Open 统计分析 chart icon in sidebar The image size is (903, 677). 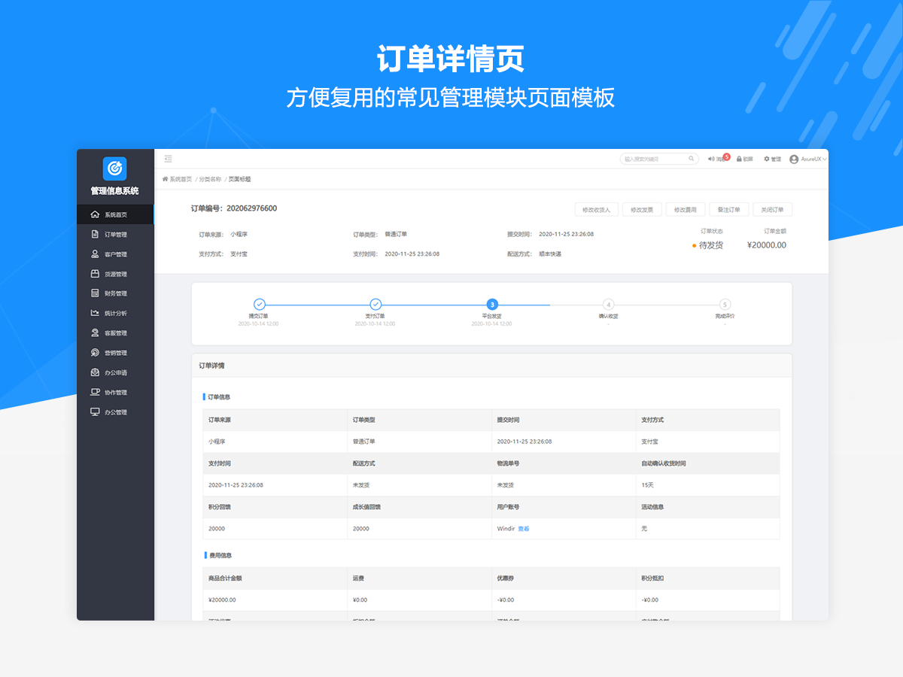tap(95, 313)
